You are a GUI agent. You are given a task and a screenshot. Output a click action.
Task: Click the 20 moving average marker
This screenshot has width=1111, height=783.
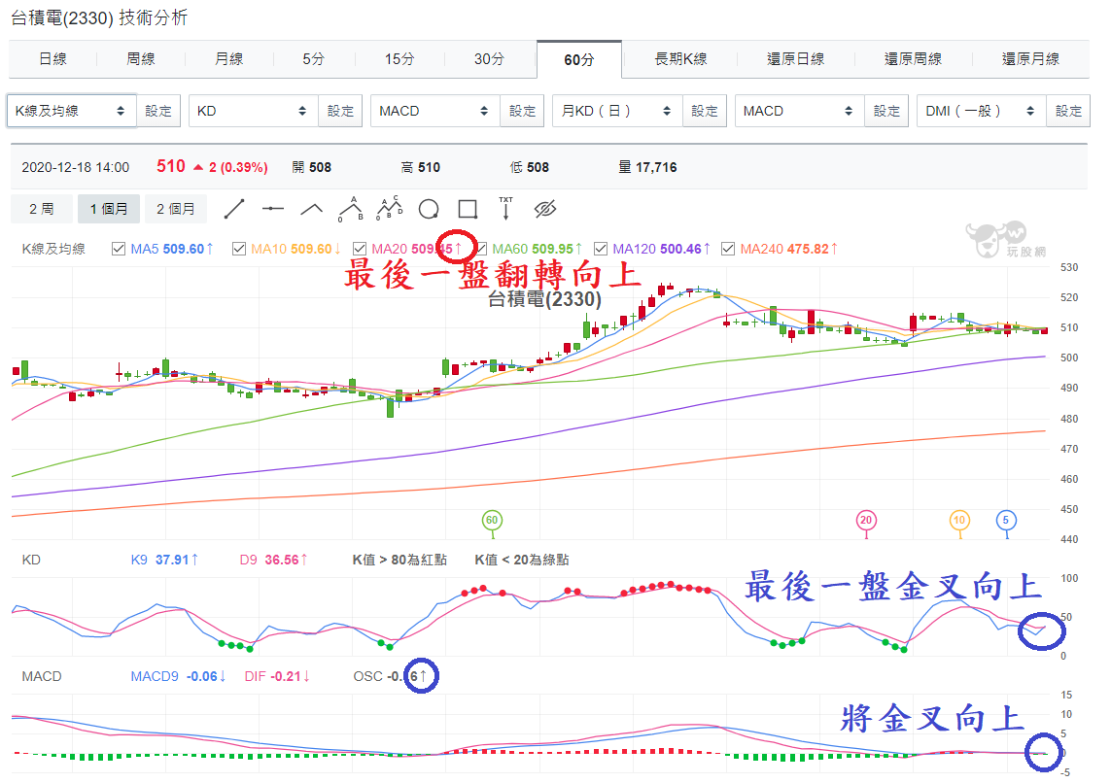(866, 521)
